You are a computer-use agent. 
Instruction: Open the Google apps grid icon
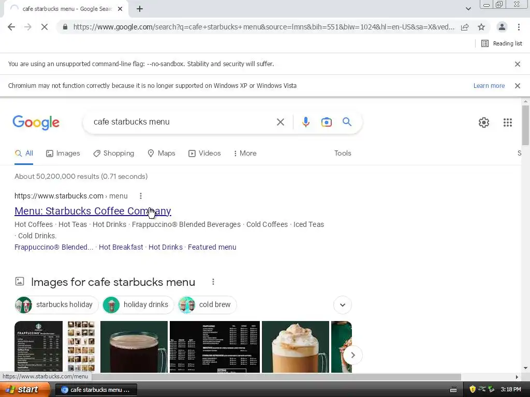507,122
